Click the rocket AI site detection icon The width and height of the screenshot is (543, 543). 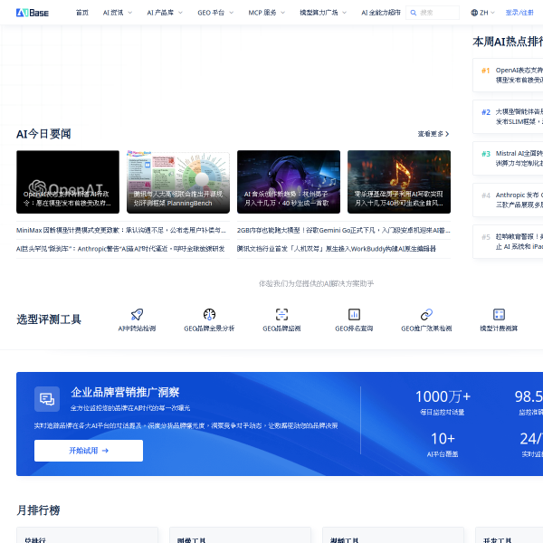[x=138, y=314]
